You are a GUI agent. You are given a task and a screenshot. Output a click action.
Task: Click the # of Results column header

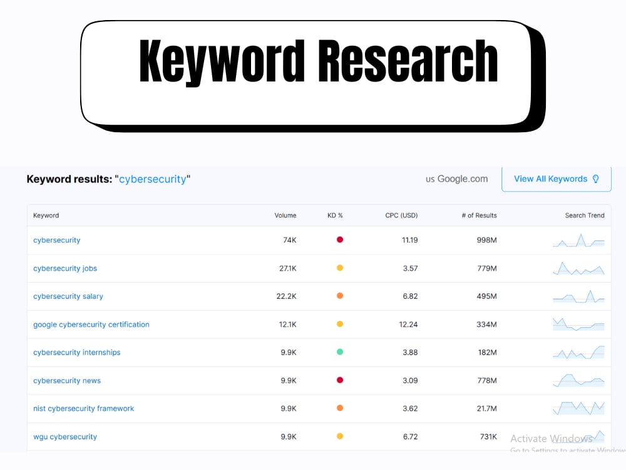tap(479, 216)
